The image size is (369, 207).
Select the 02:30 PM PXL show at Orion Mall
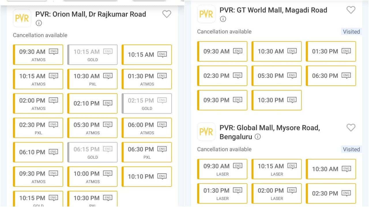click(38, 128)
